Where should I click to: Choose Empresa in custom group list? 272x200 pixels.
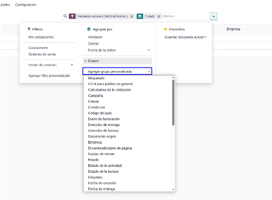pos(128,142)
